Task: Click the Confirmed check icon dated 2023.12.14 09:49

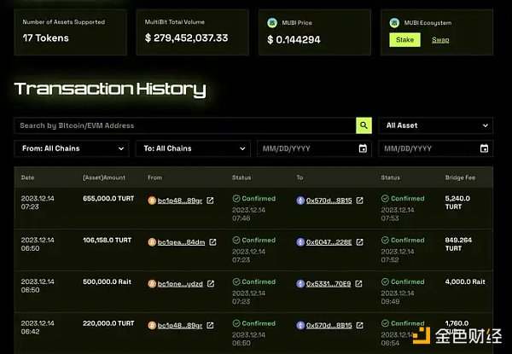Action: pyautogui.click(x=385, y=281)
